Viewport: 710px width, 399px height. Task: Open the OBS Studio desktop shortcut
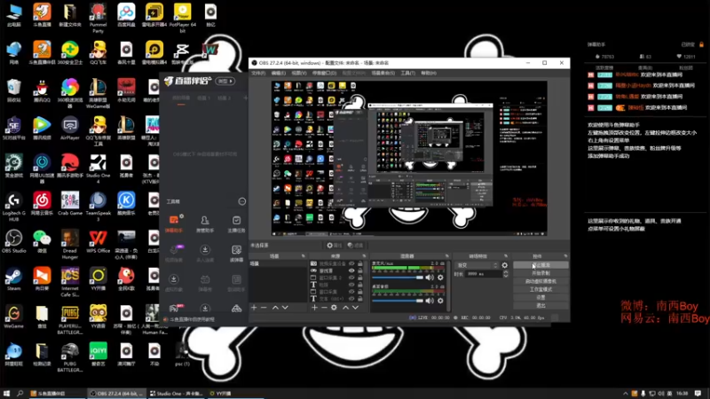click(x=13, y=241)
